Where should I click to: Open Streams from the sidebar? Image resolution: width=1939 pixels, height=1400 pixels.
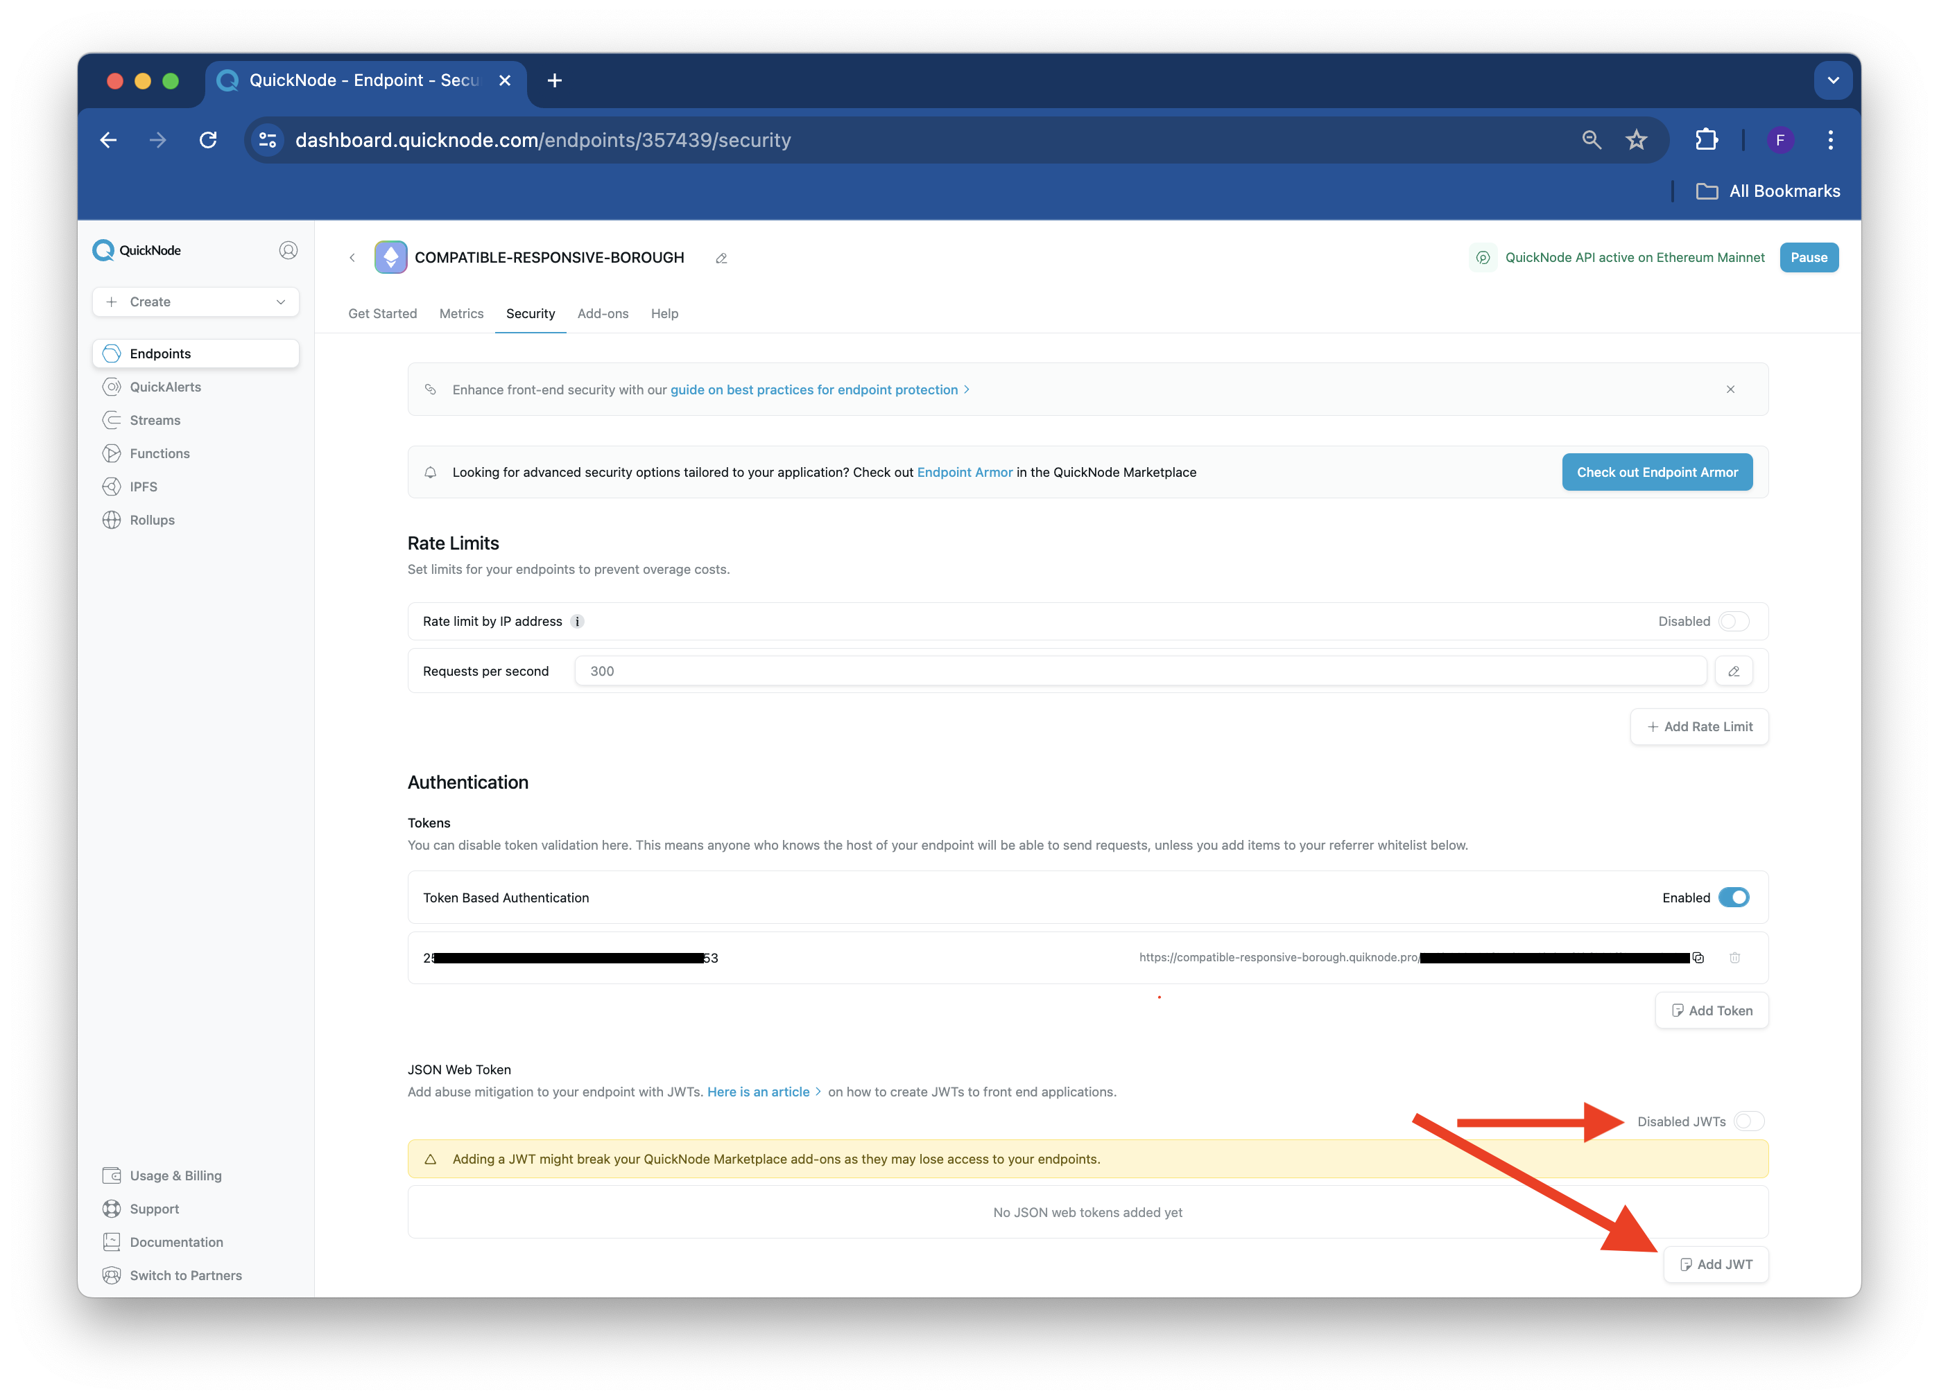(142, 420)
